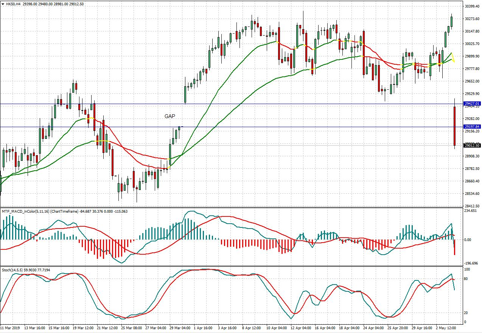Click the blue 29427.01 price scale tag

tap(471, 103)
